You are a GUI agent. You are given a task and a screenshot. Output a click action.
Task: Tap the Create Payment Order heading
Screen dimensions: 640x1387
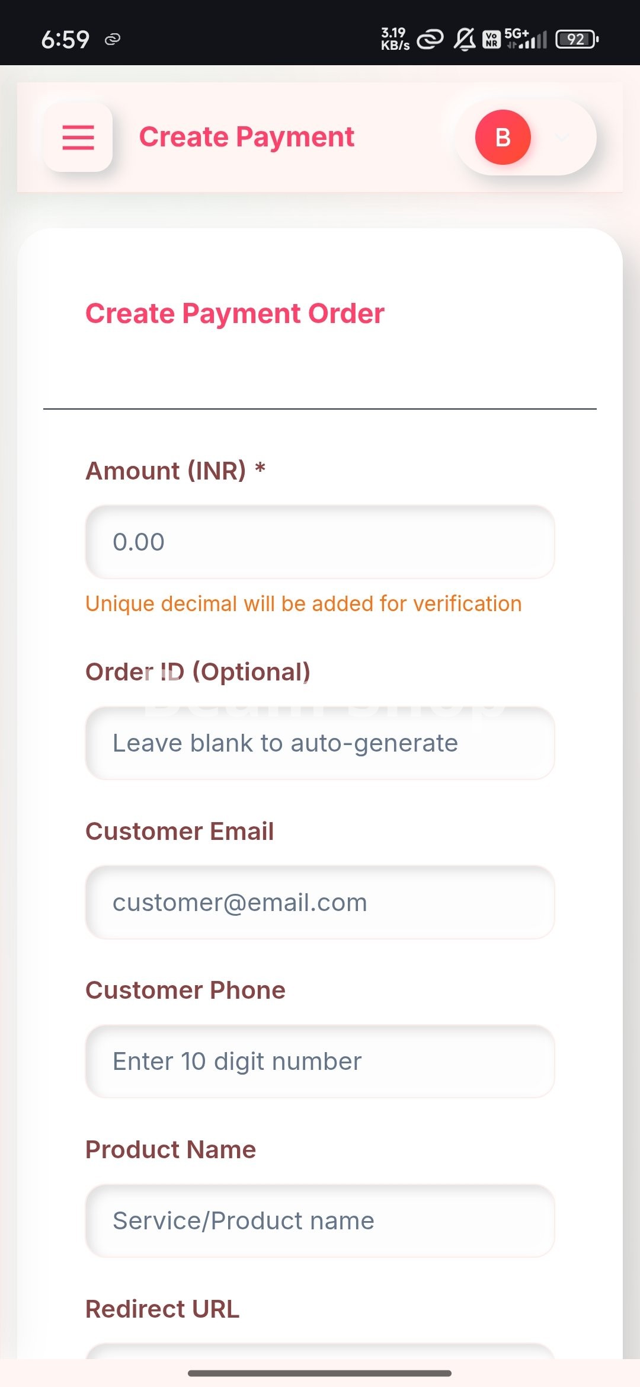point(235,313)
